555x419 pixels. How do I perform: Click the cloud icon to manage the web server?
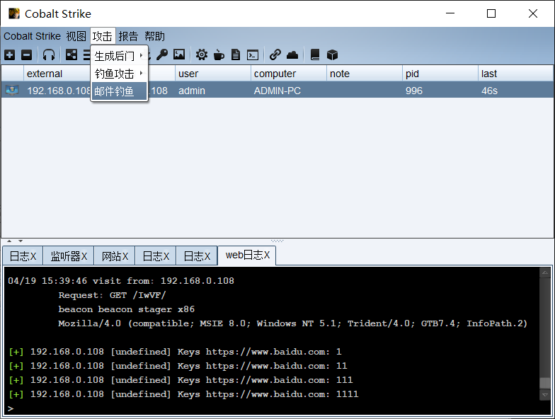(292, 54)
